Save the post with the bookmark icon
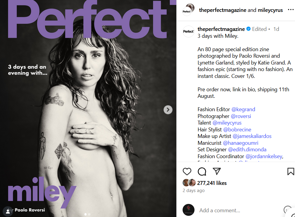The image size is (295, 217). pyautogui.click(x=291, y=171)
